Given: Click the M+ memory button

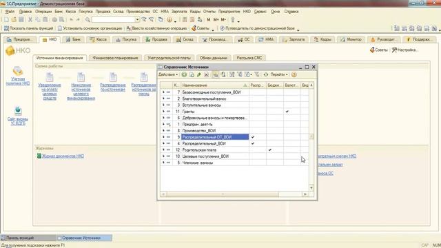Looking at the screenshot, I should pos(216,20).
